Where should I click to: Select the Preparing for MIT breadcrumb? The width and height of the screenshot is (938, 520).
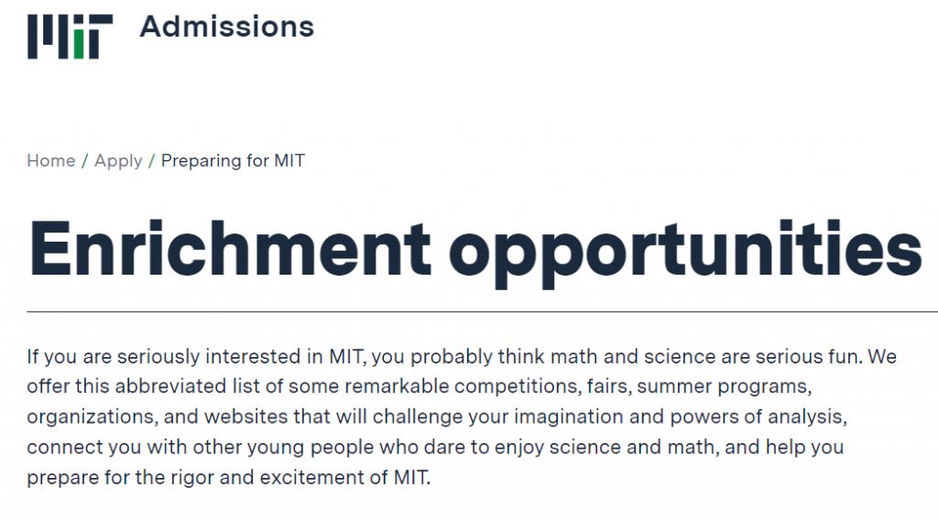pyautogui.click(x=233, y=161)
